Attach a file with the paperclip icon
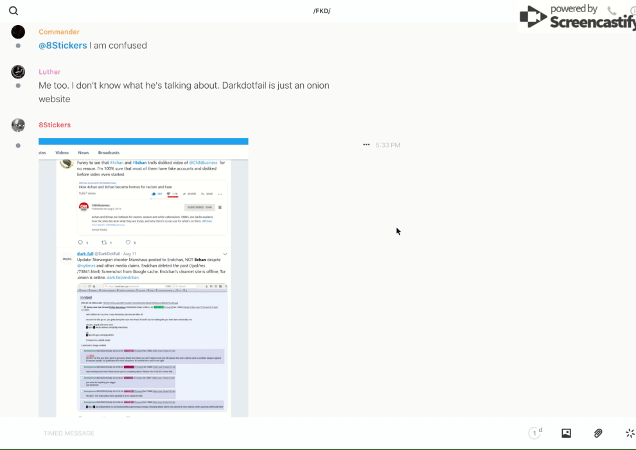 pyautogui.click(x=598, y=433)
